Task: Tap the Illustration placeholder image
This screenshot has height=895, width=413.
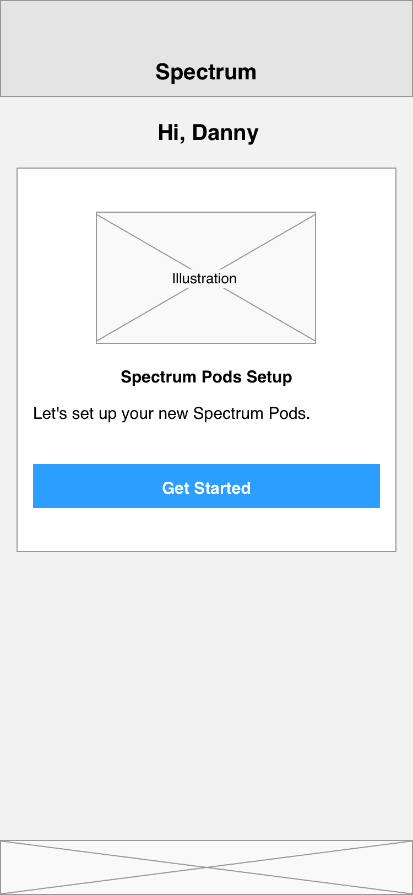Action: pos(206,278)
